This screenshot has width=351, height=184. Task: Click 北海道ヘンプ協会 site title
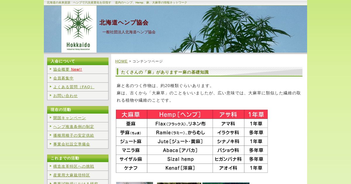tap(124, 22)
